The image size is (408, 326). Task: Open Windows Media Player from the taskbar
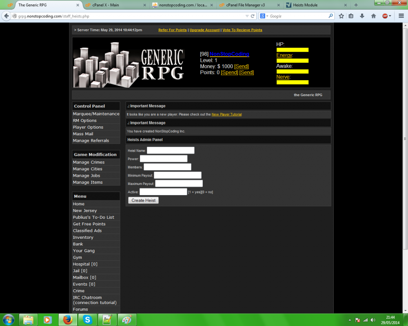[x=47, y=320]
